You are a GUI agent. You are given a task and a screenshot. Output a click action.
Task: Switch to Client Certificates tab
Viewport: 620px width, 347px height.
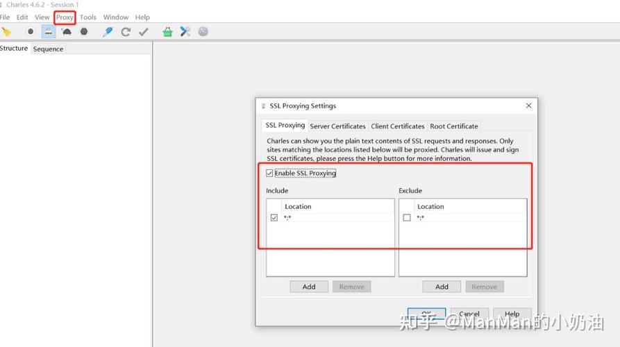(397, 126)
